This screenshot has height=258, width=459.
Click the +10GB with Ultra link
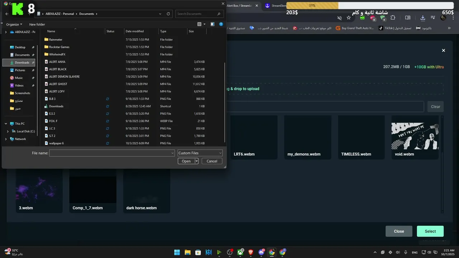(x=429, y=67)
